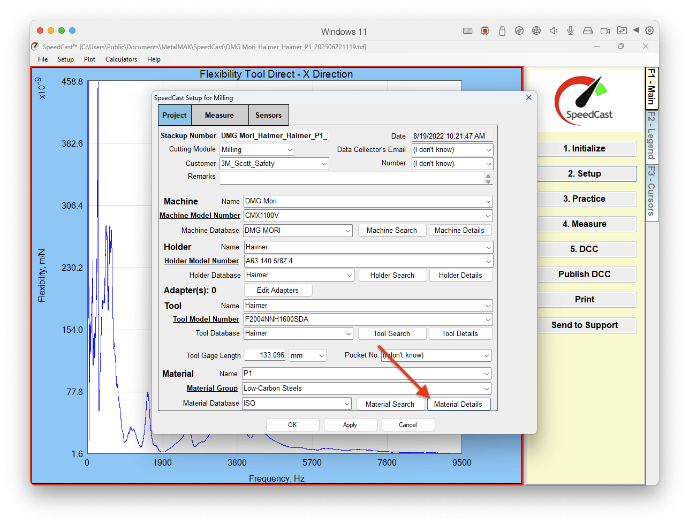Click the blue dot in title bar
Viewport: 689px width, 525px height.
point(72,31)
